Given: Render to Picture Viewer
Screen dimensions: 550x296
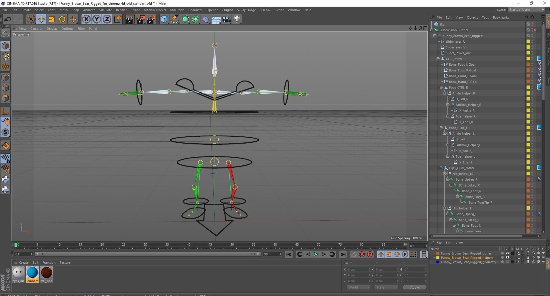Looking at the screenshot, I should coord(140,19).
